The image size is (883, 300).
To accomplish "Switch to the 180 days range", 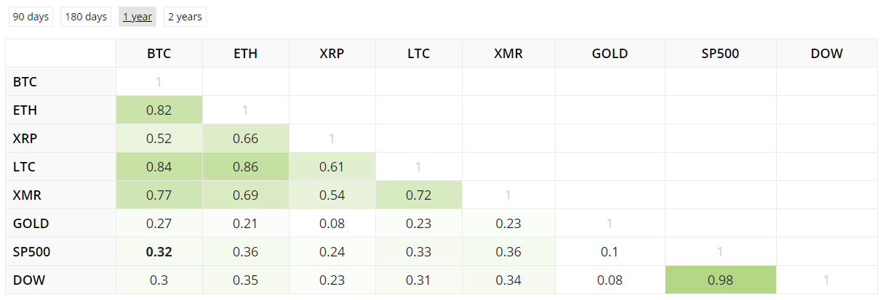I will (x=86, y=17).
